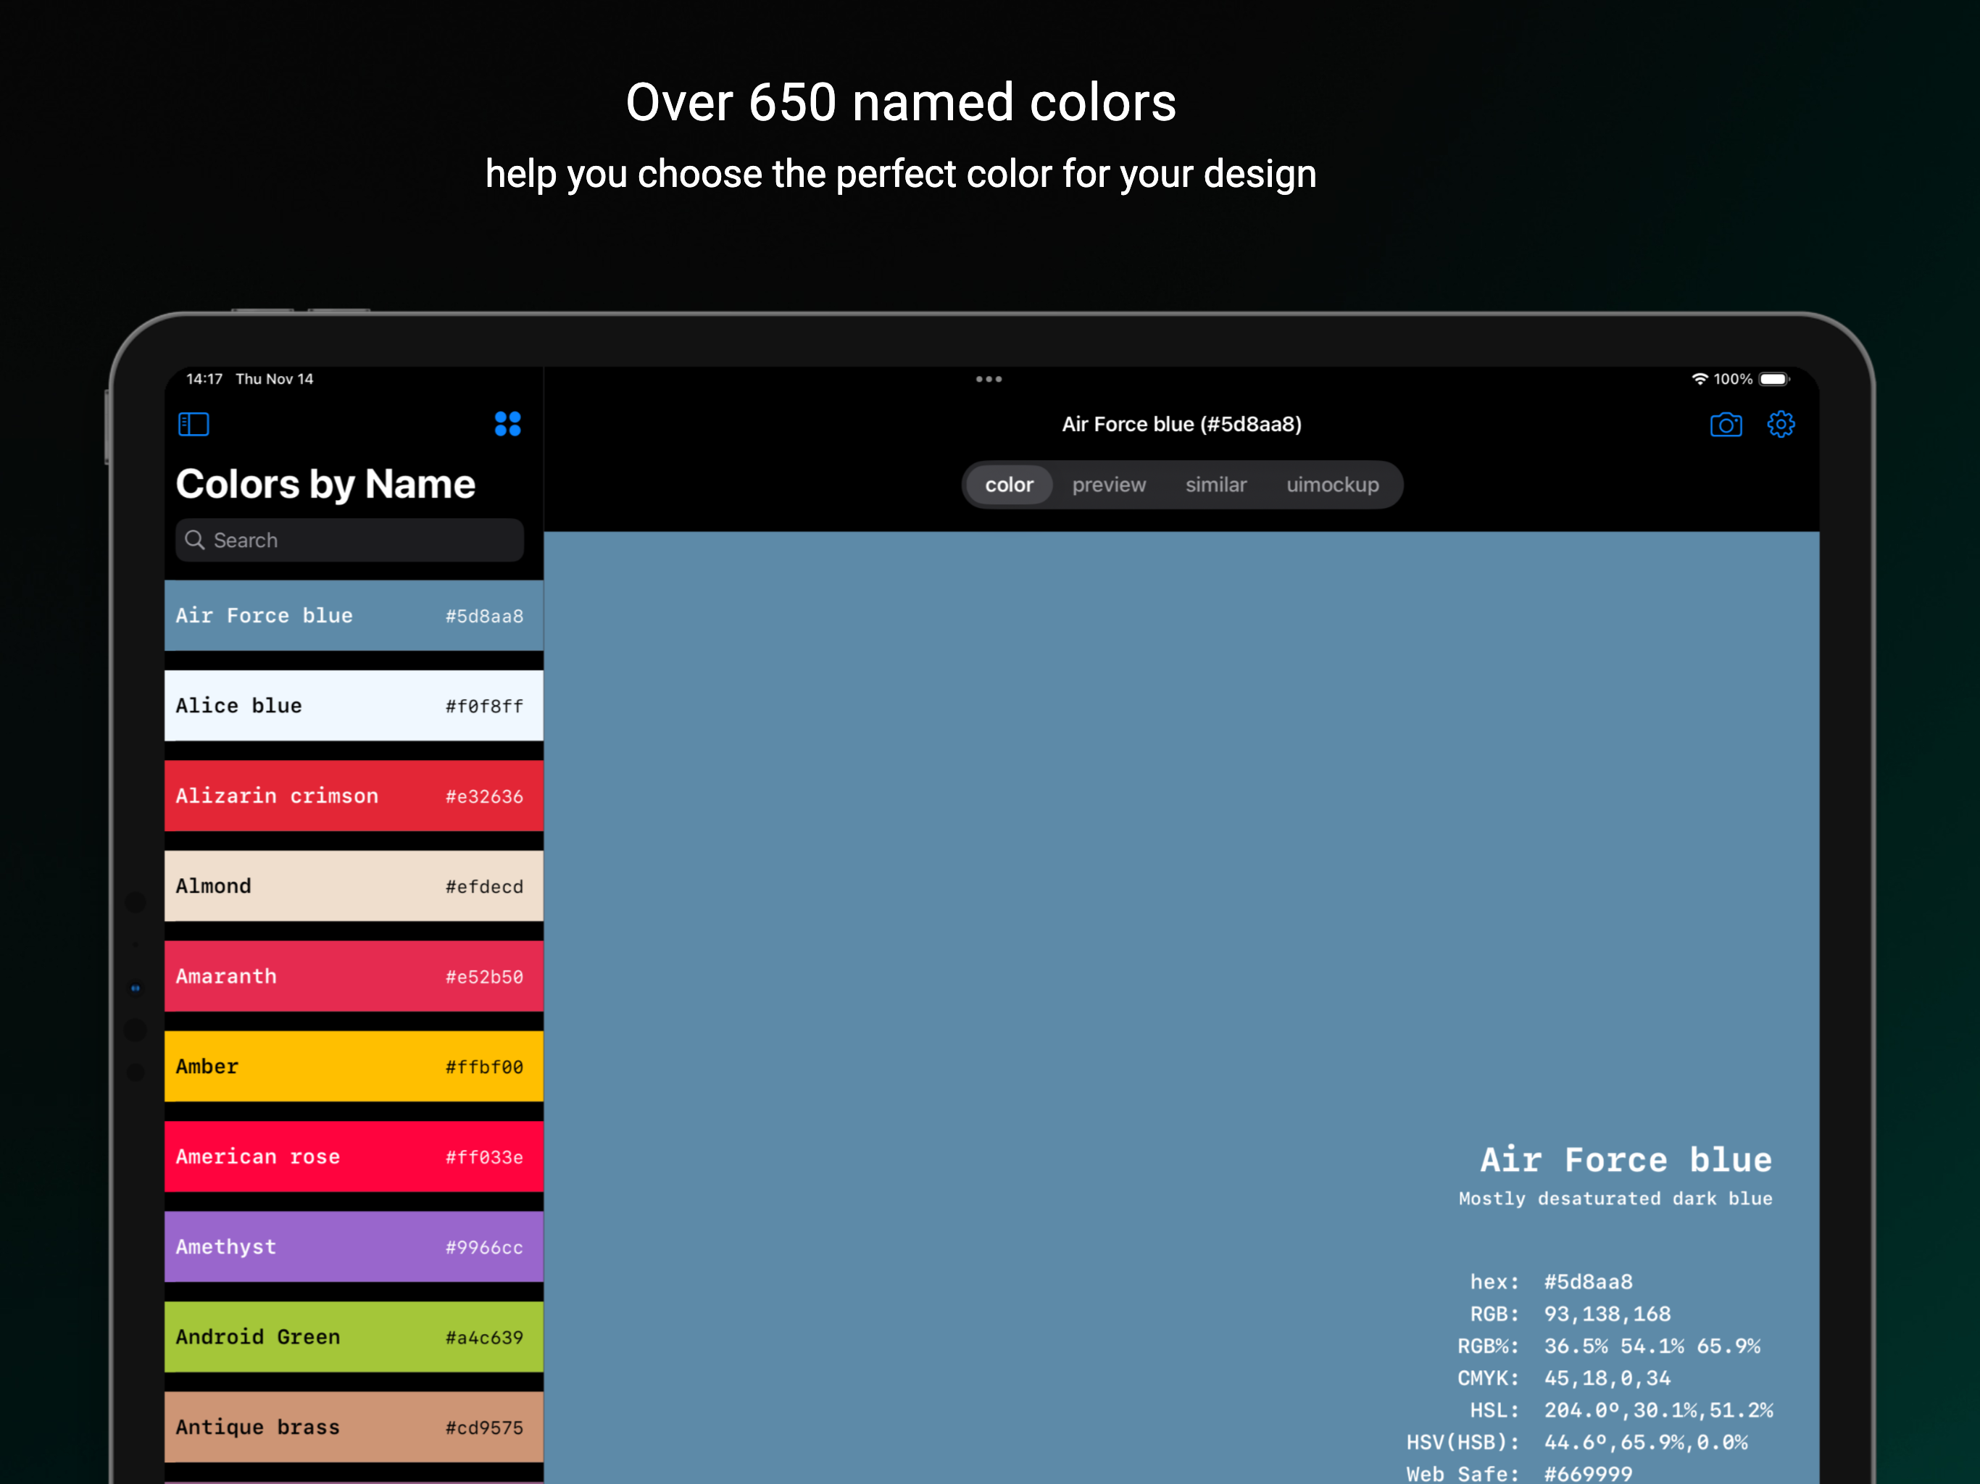Click the hex value #5d8aa8
This screenshot has width=1980, height=1484.
click(1587, 1282)
